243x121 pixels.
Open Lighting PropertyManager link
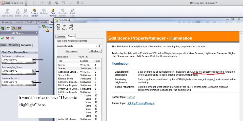141,103
